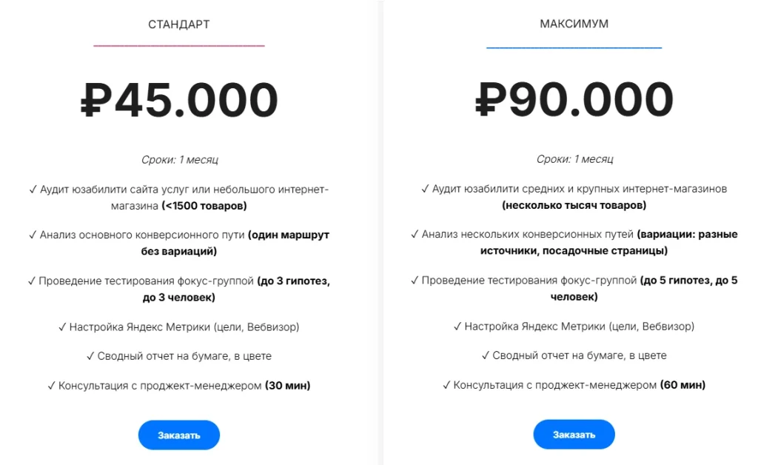This screenshot has width=758, height=465.
Task: Click checkmark beside Стандарт Сводный отчет item
Action: 90,356
